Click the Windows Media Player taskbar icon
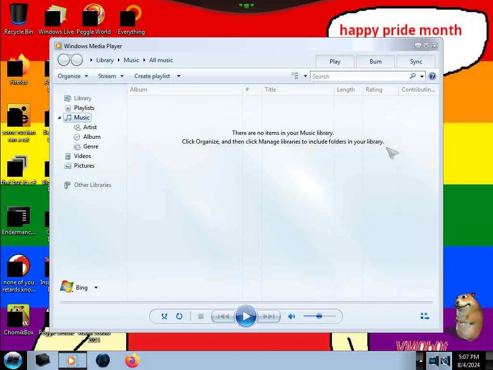The height and width of the screenshot is (370, 493). click(72, 360)
